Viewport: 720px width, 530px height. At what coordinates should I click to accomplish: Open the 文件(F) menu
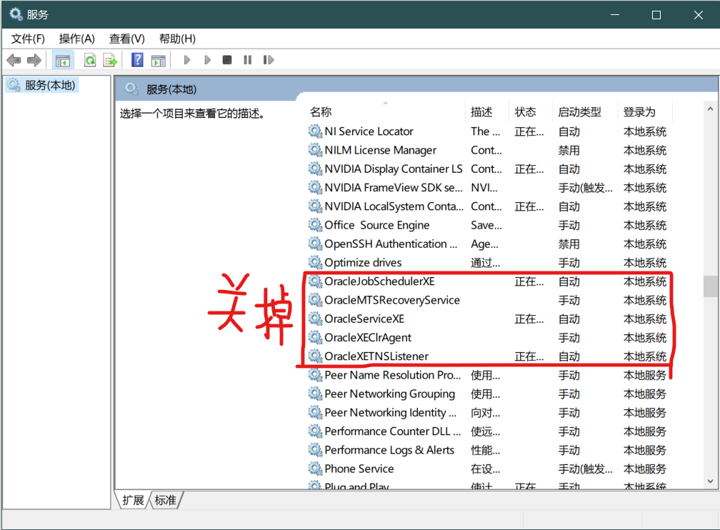pyautogui.click(x=28, y=39)
